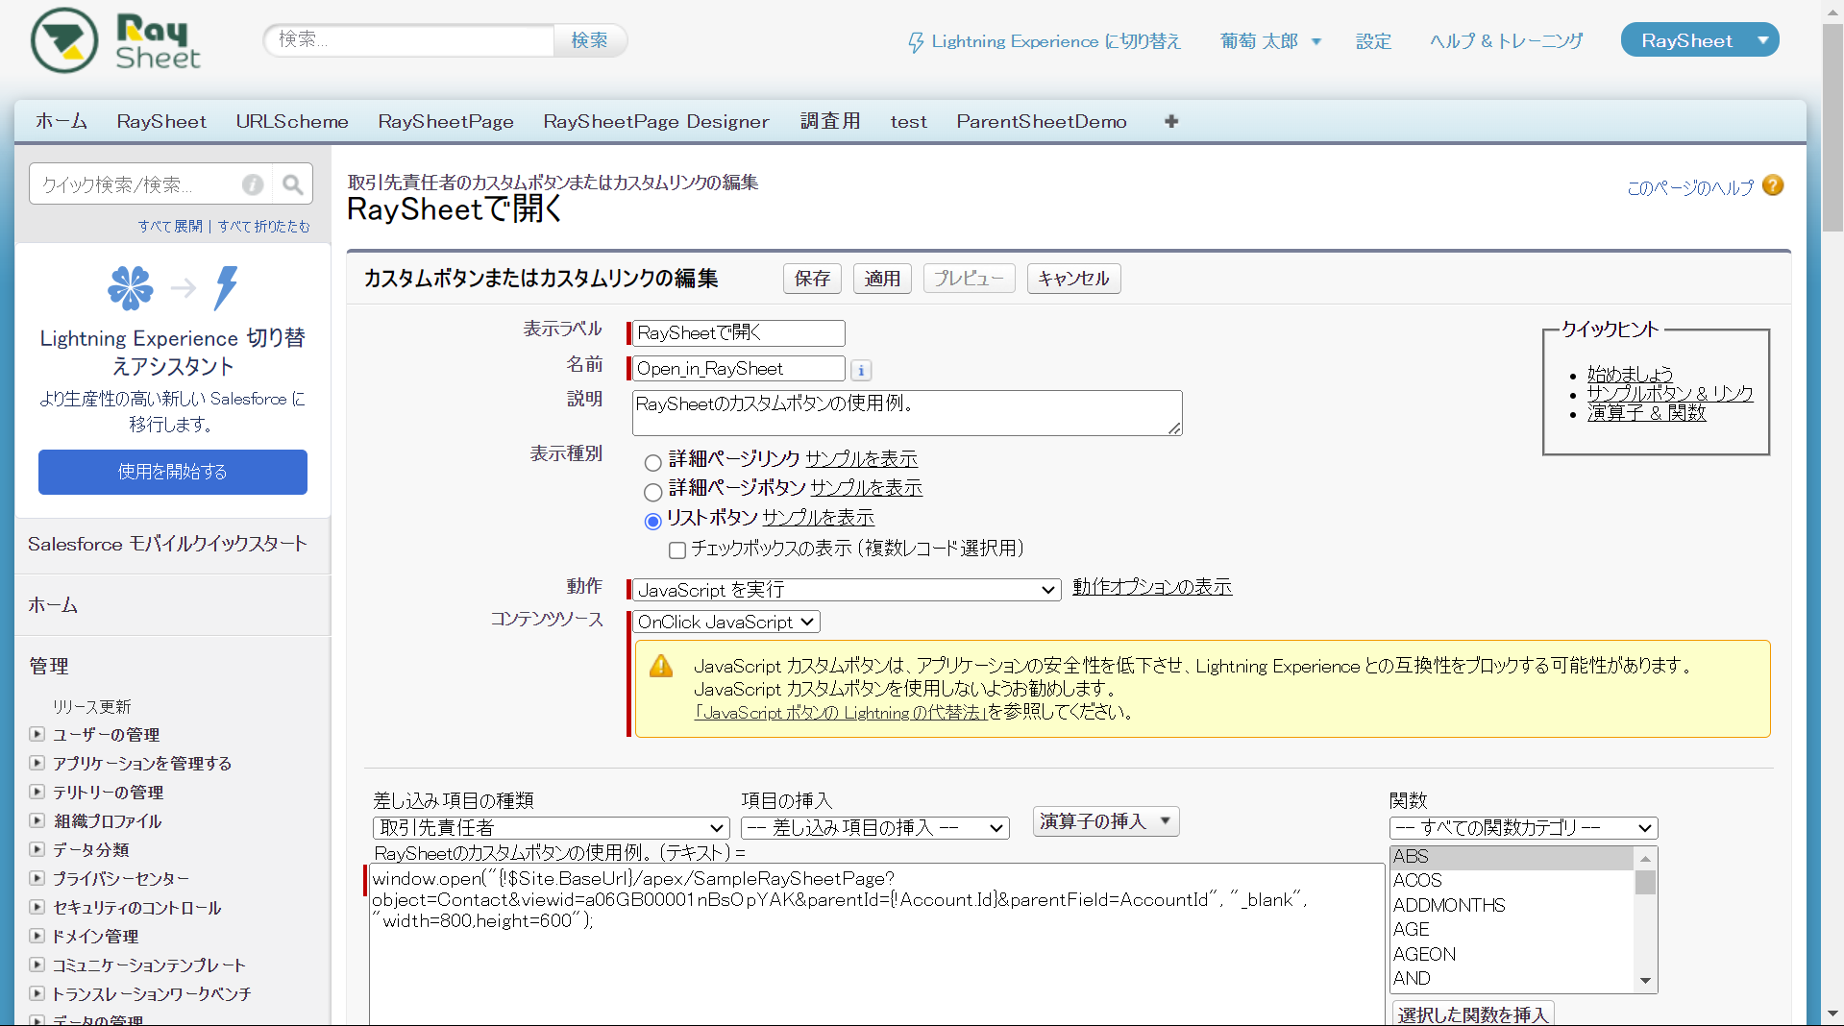Click the 適用 button

(x=882, y=279)
